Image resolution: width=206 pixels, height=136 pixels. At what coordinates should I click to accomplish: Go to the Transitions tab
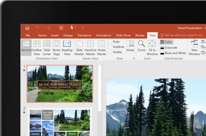84,35
